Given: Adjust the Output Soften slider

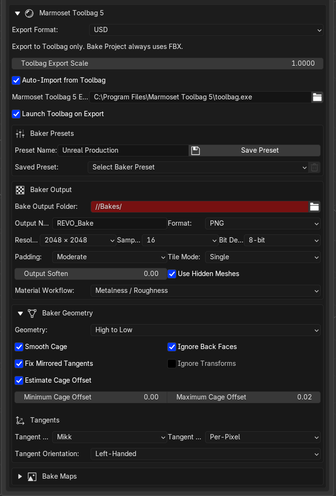Looking at the screenshot, I should [x=91, y=274].
